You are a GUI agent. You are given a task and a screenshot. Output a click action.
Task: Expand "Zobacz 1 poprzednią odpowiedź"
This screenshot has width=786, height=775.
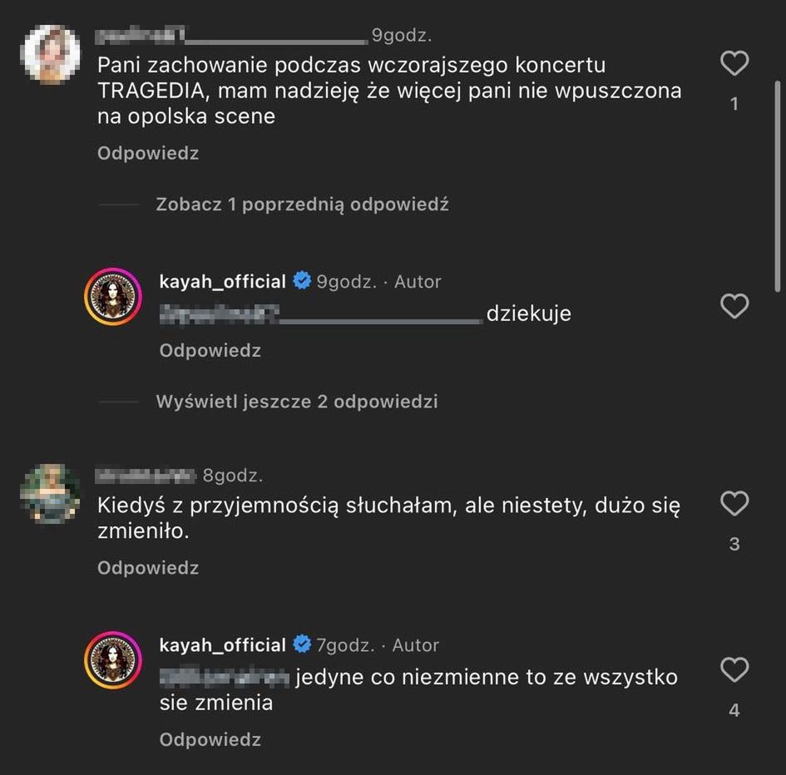click(x=302, y=205)
